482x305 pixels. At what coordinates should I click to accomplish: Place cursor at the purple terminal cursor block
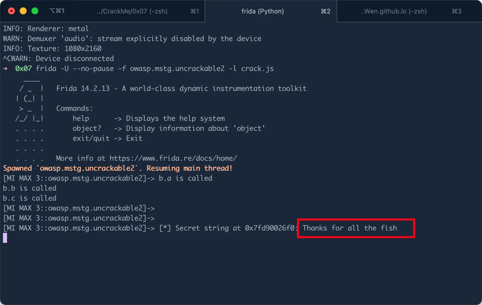point(5,238)
